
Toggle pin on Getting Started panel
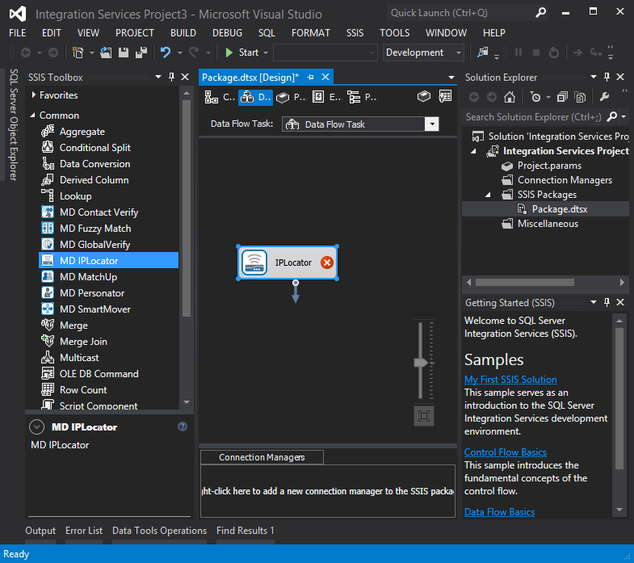click(607, 303)
